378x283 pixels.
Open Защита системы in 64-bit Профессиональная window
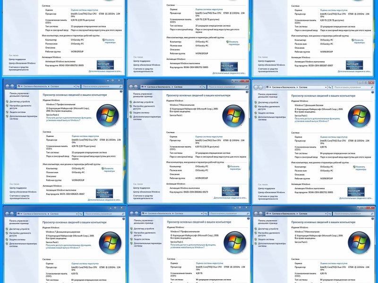coord(142,239)
